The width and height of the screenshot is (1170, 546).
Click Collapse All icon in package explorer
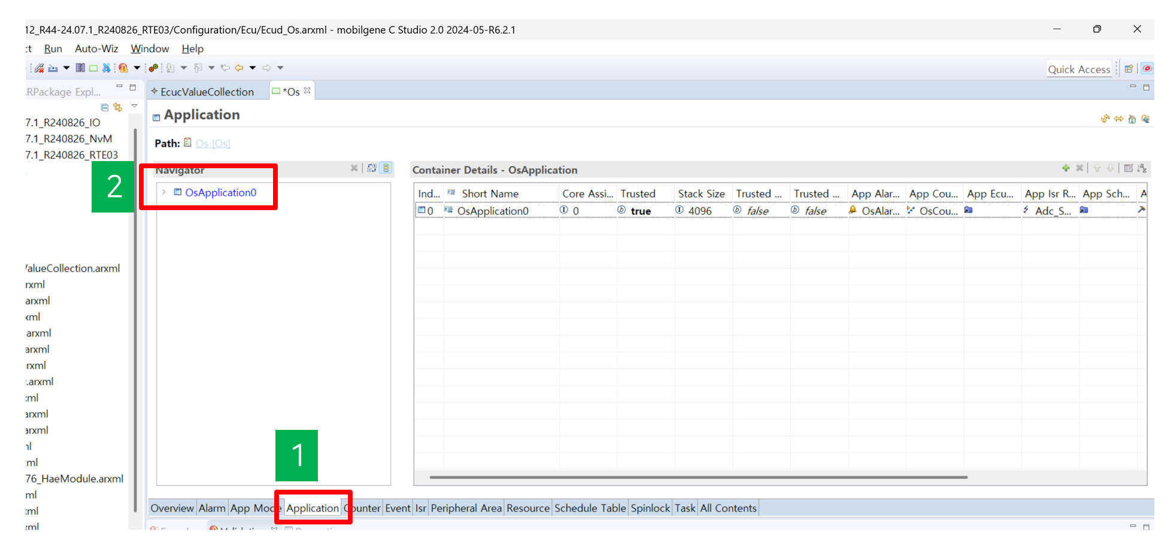pos(105,107)
